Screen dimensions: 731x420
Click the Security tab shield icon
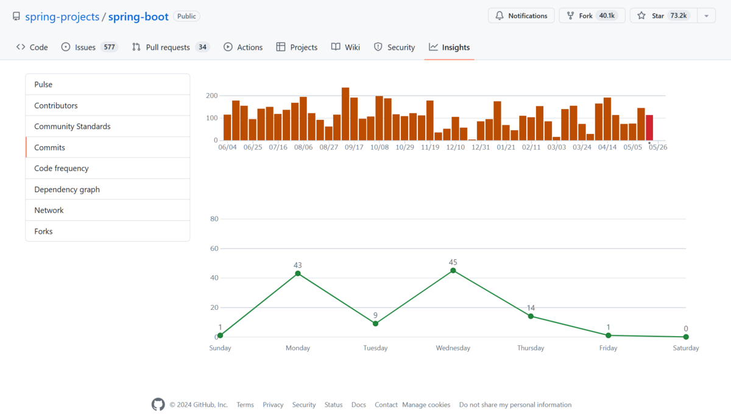click(378, 47)
